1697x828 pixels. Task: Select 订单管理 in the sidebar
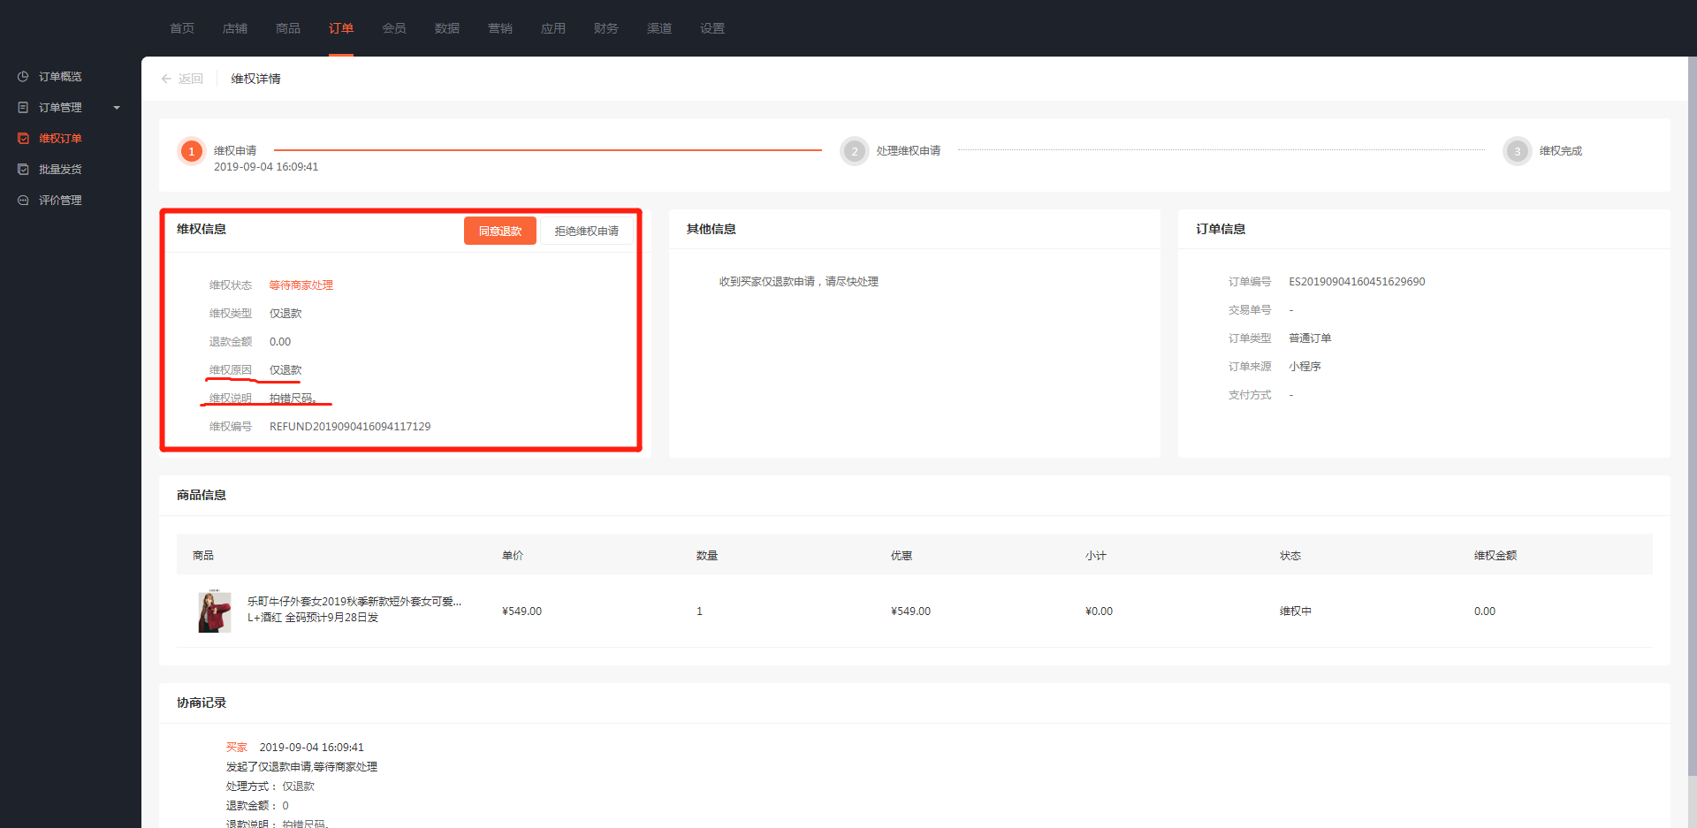pyautogui.click(x=60, y=108)
